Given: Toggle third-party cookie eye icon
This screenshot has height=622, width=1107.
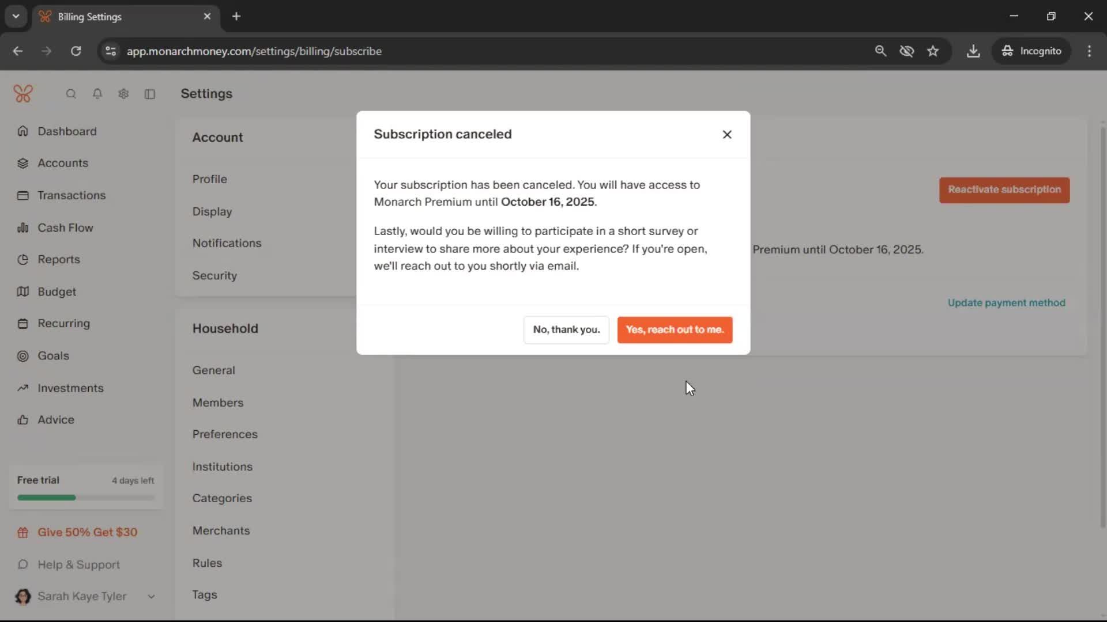Looking at the screenshot, I should tap(907, 51).
